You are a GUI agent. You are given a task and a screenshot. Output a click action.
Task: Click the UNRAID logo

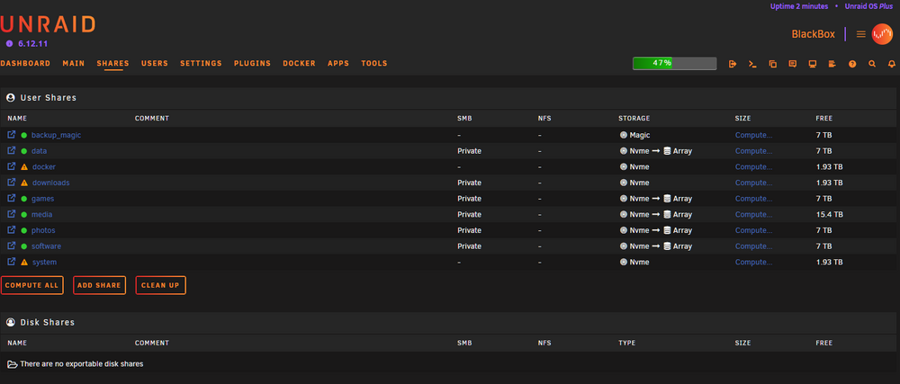click(48, 24)
